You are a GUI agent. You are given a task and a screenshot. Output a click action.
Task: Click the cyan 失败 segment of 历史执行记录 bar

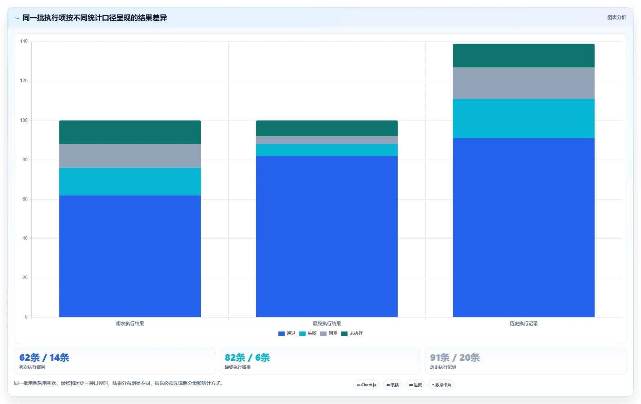(x=524, y=119)
